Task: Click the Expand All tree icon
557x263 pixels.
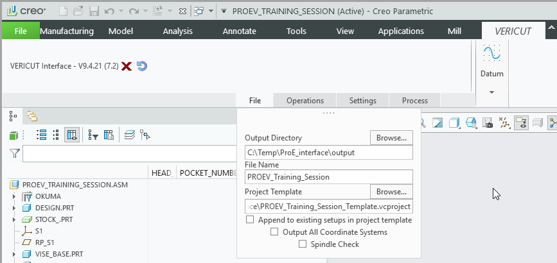Action: click(x=42, y=135)
